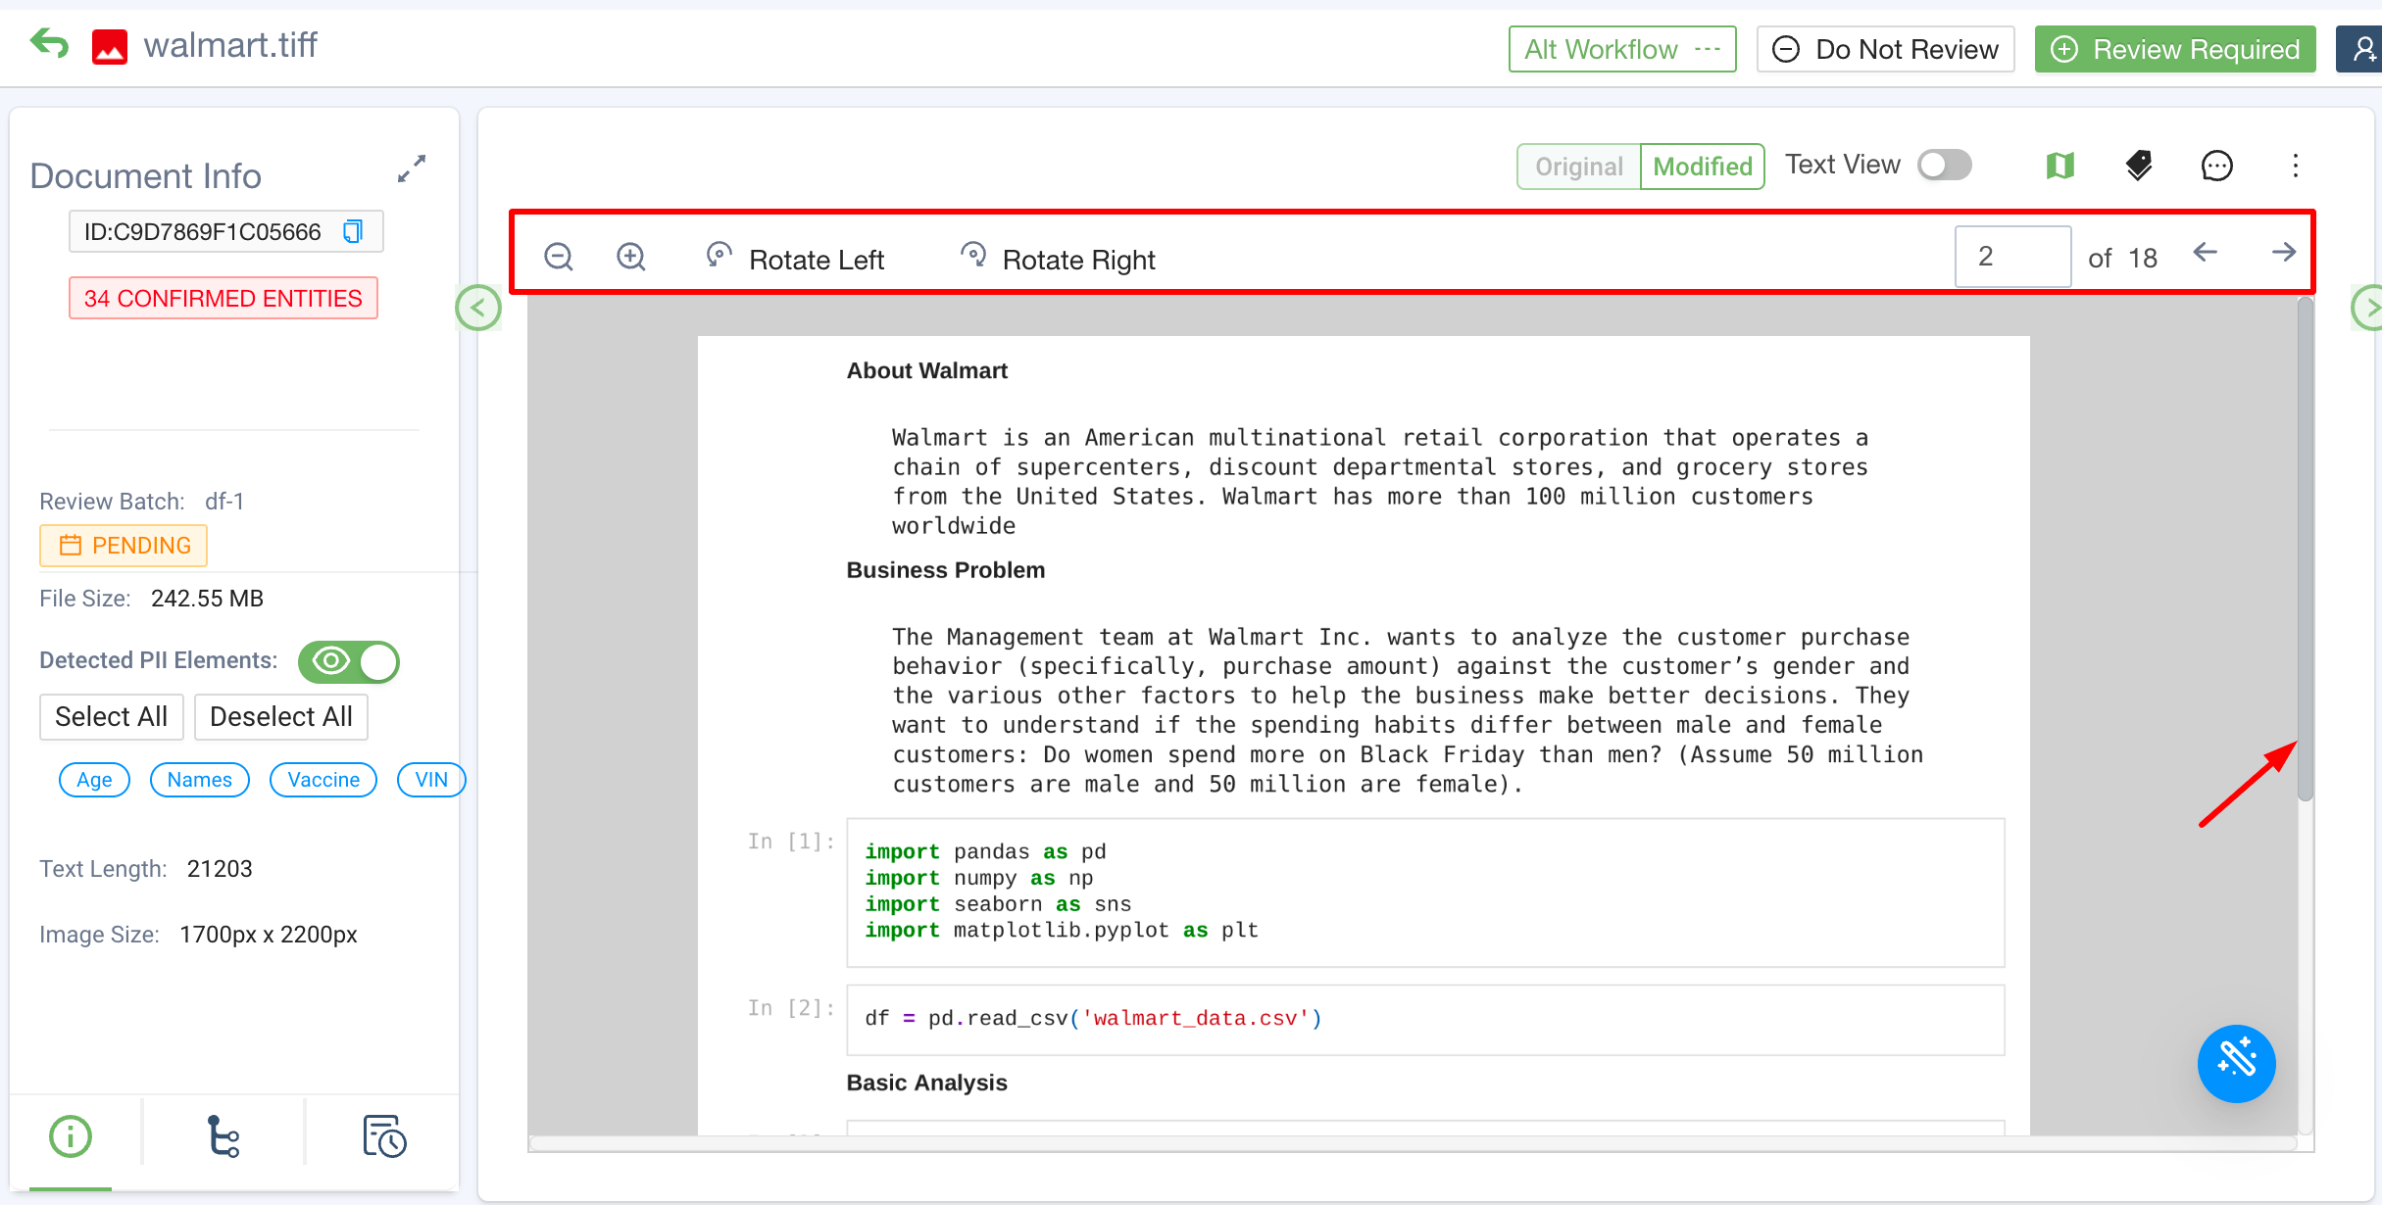This screenshot has width=2382, height=1205.
Task: Click Deselect All PII elements
Action: pos(281,717)
